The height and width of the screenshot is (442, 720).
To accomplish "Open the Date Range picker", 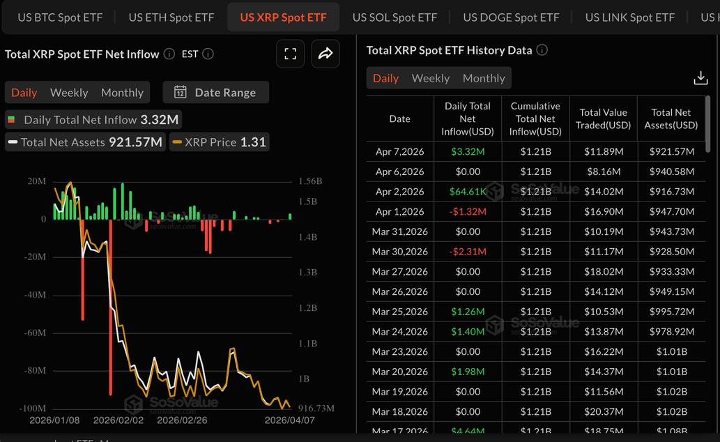I will [x=216, y=92].
